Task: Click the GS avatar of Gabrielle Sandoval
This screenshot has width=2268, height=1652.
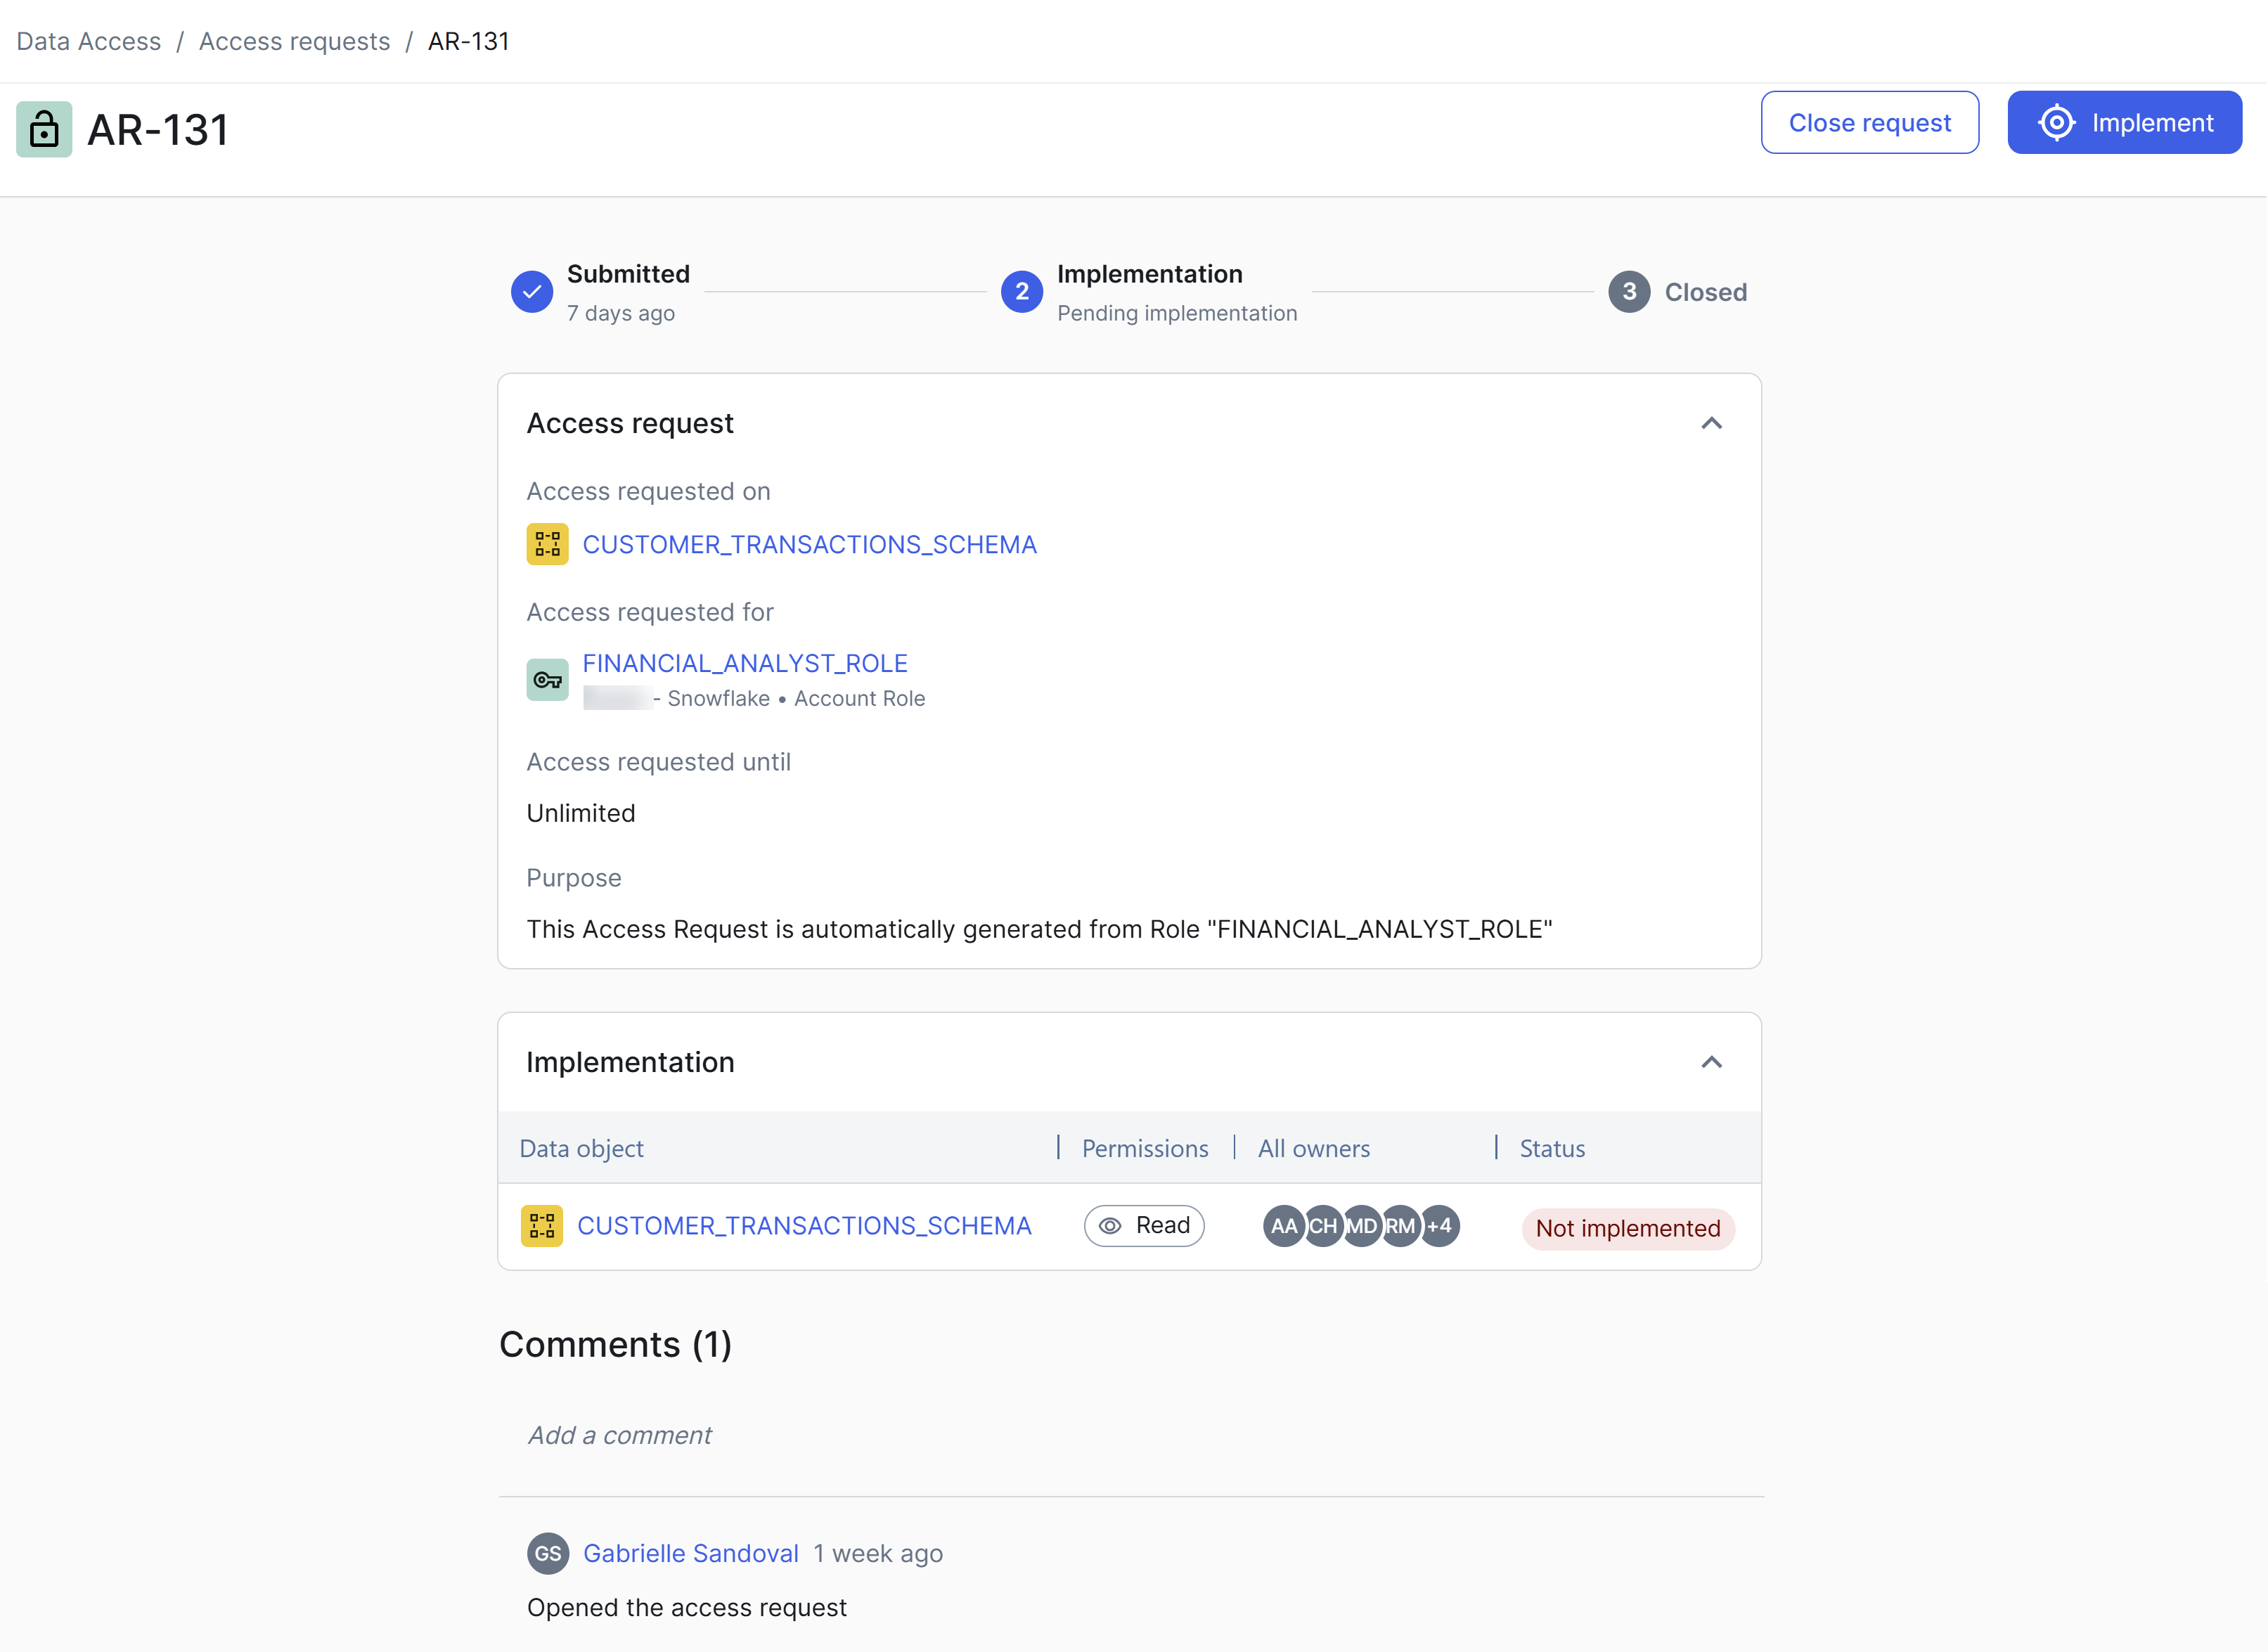Action: pyautogui.click(x=548, y=1553)
